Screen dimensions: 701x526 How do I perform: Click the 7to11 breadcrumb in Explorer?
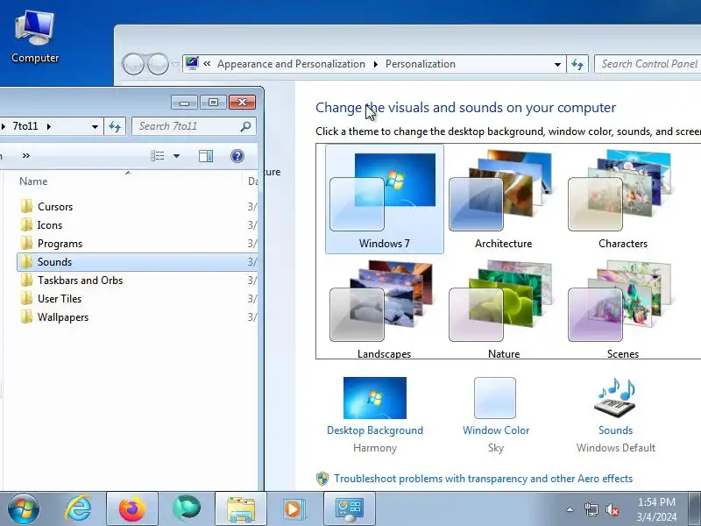[x=25, y=126]
